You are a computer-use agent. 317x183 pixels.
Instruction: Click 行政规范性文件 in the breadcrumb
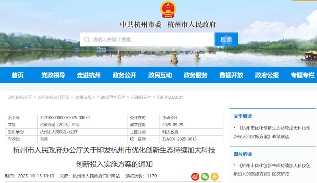point(111,97)
